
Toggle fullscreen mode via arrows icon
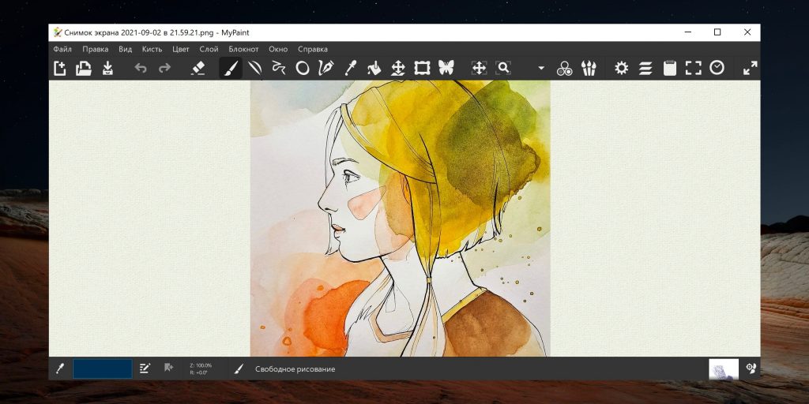750,69
